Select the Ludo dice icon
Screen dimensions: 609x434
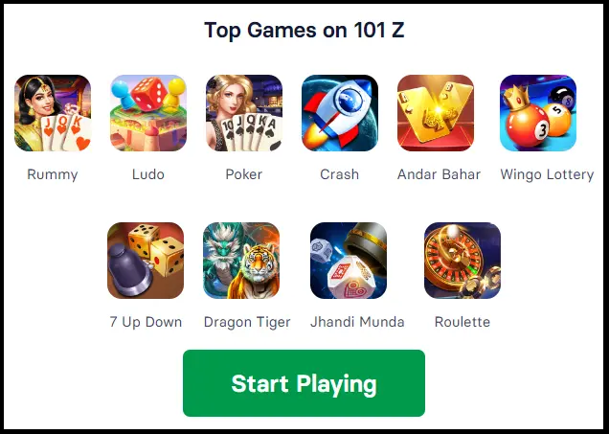coord(148,113)
